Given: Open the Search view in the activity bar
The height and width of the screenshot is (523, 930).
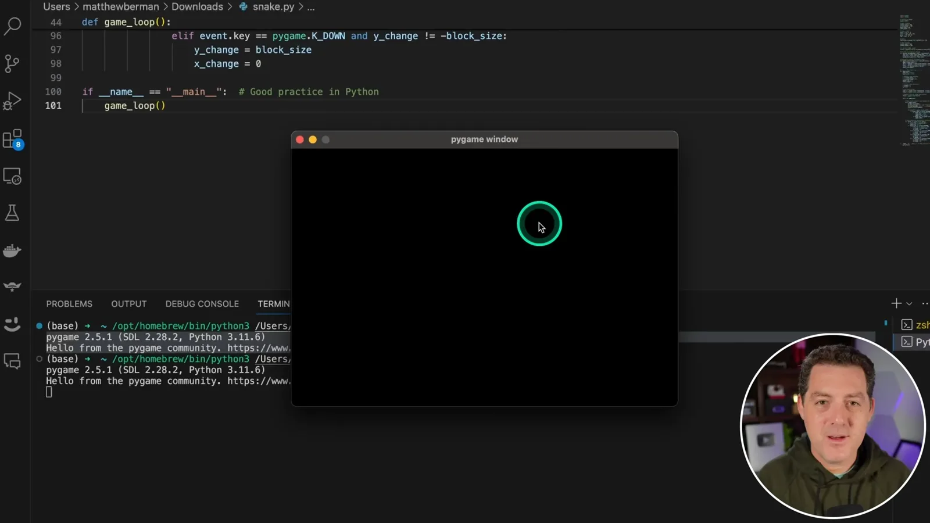Looking at the screenshot, I should click(x=12, y=26).
